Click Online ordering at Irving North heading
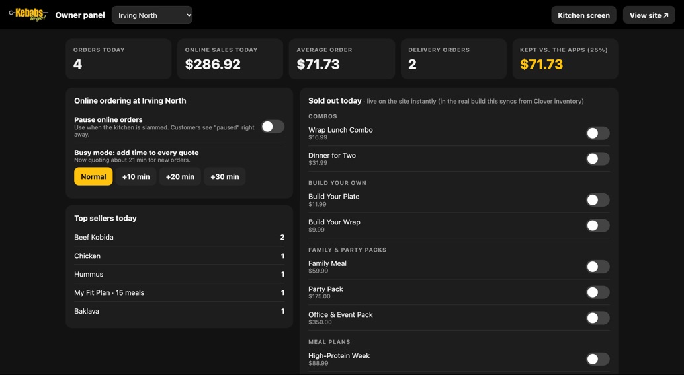Screen dimensions: 684x375 click(130, 100)
